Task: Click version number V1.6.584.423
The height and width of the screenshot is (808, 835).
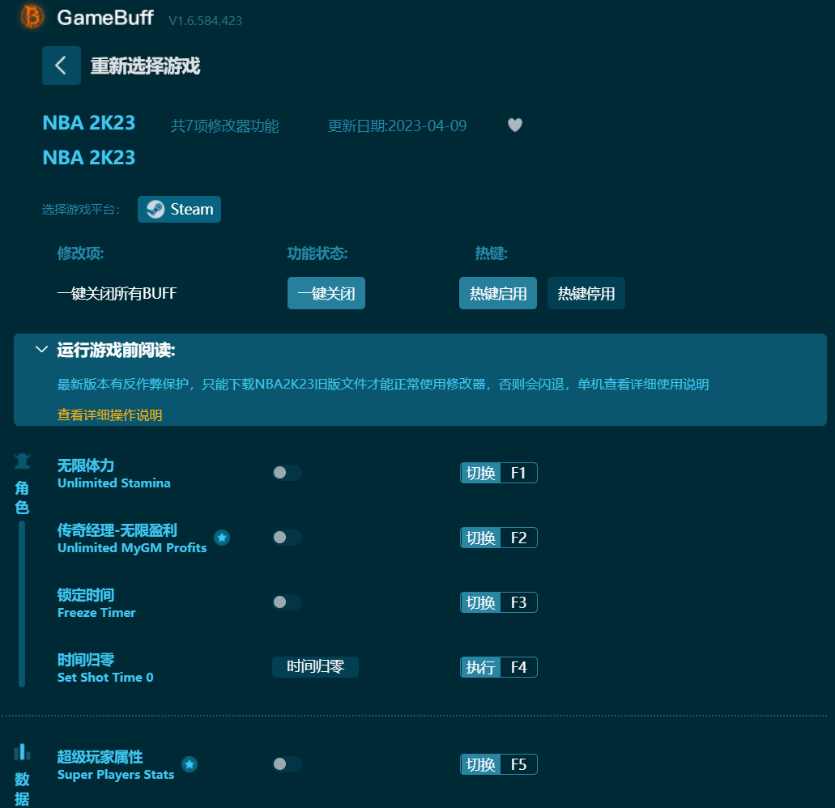Action: click(205, 21)
